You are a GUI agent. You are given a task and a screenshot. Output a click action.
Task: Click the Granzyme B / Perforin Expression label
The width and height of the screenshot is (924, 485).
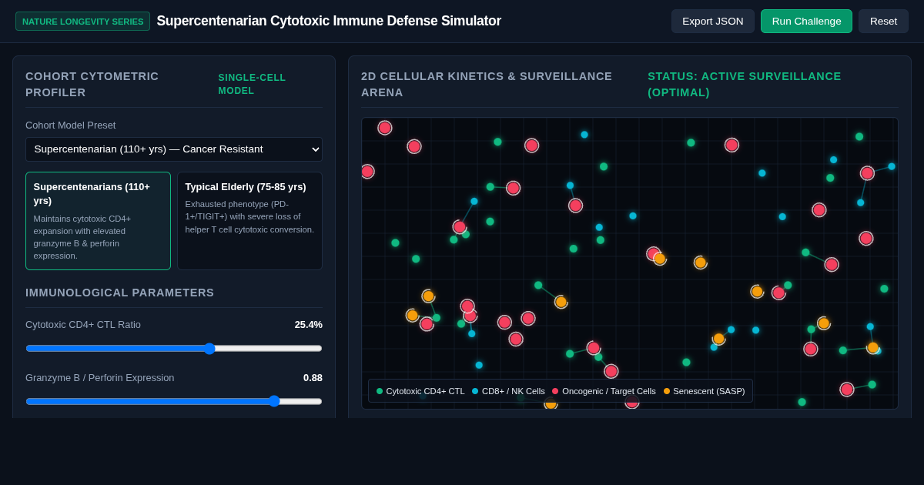click(100, 378)
